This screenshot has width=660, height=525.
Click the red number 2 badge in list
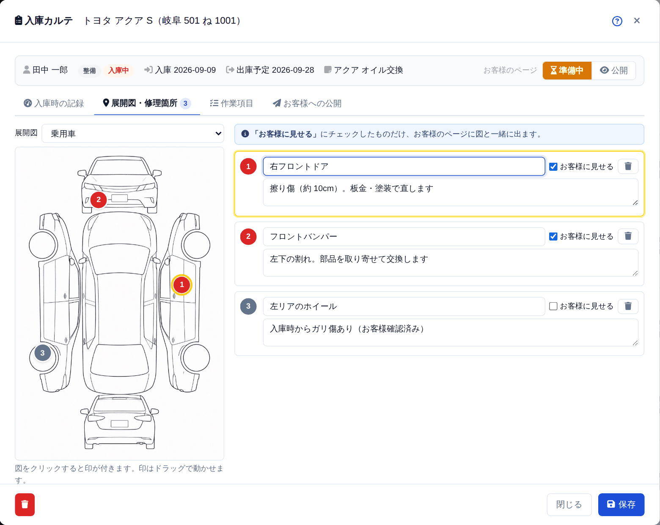tap(248, 236)
